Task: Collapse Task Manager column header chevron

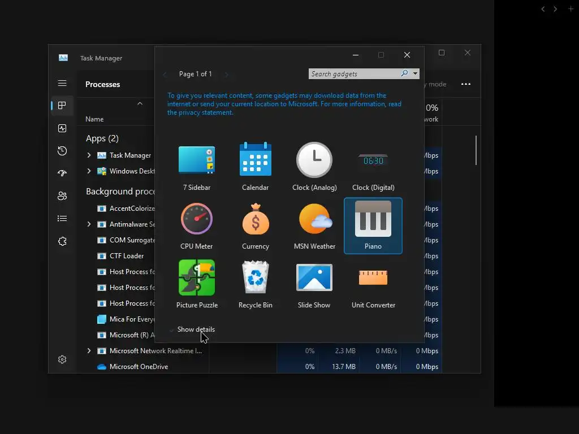Action: pos(140,104)
